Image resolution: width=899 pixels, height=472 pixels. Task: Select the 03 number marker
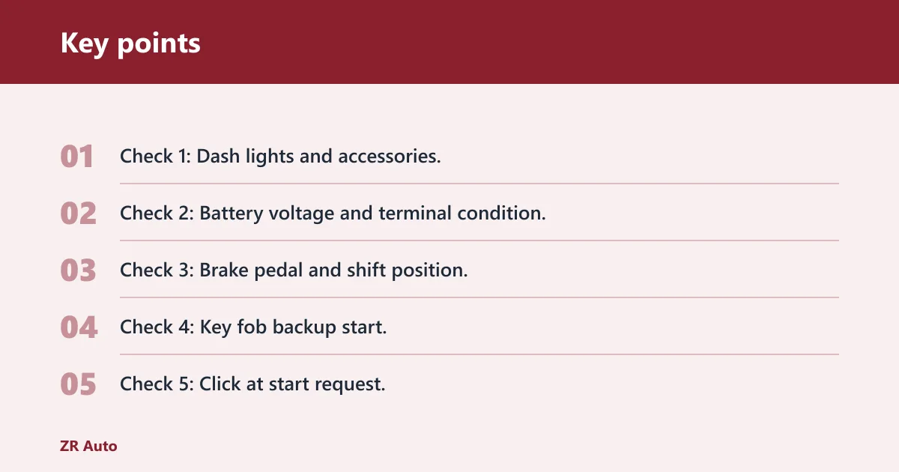click(79, 270)
